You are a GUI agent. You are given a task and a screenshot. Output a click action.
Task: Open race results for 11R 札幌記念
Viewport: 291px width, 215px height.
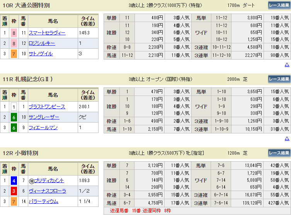coord(279,79)
